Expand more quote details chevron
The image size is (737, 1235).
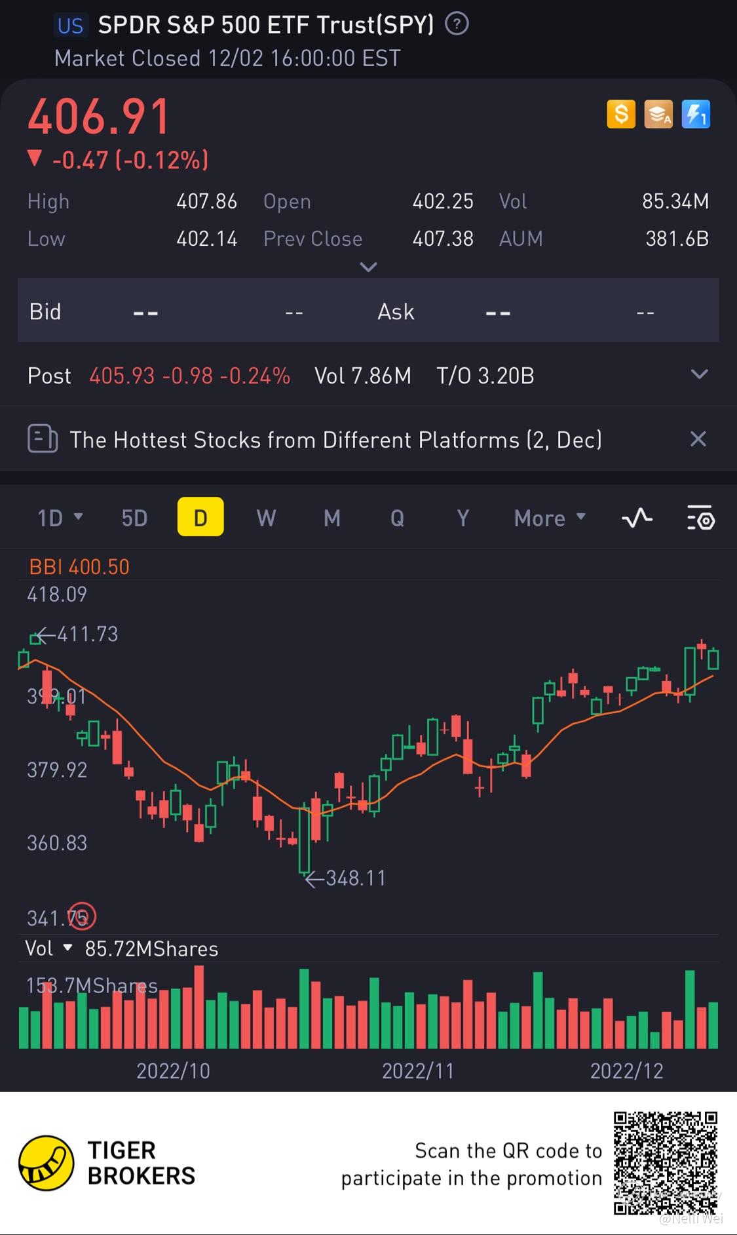pos(369,267)
